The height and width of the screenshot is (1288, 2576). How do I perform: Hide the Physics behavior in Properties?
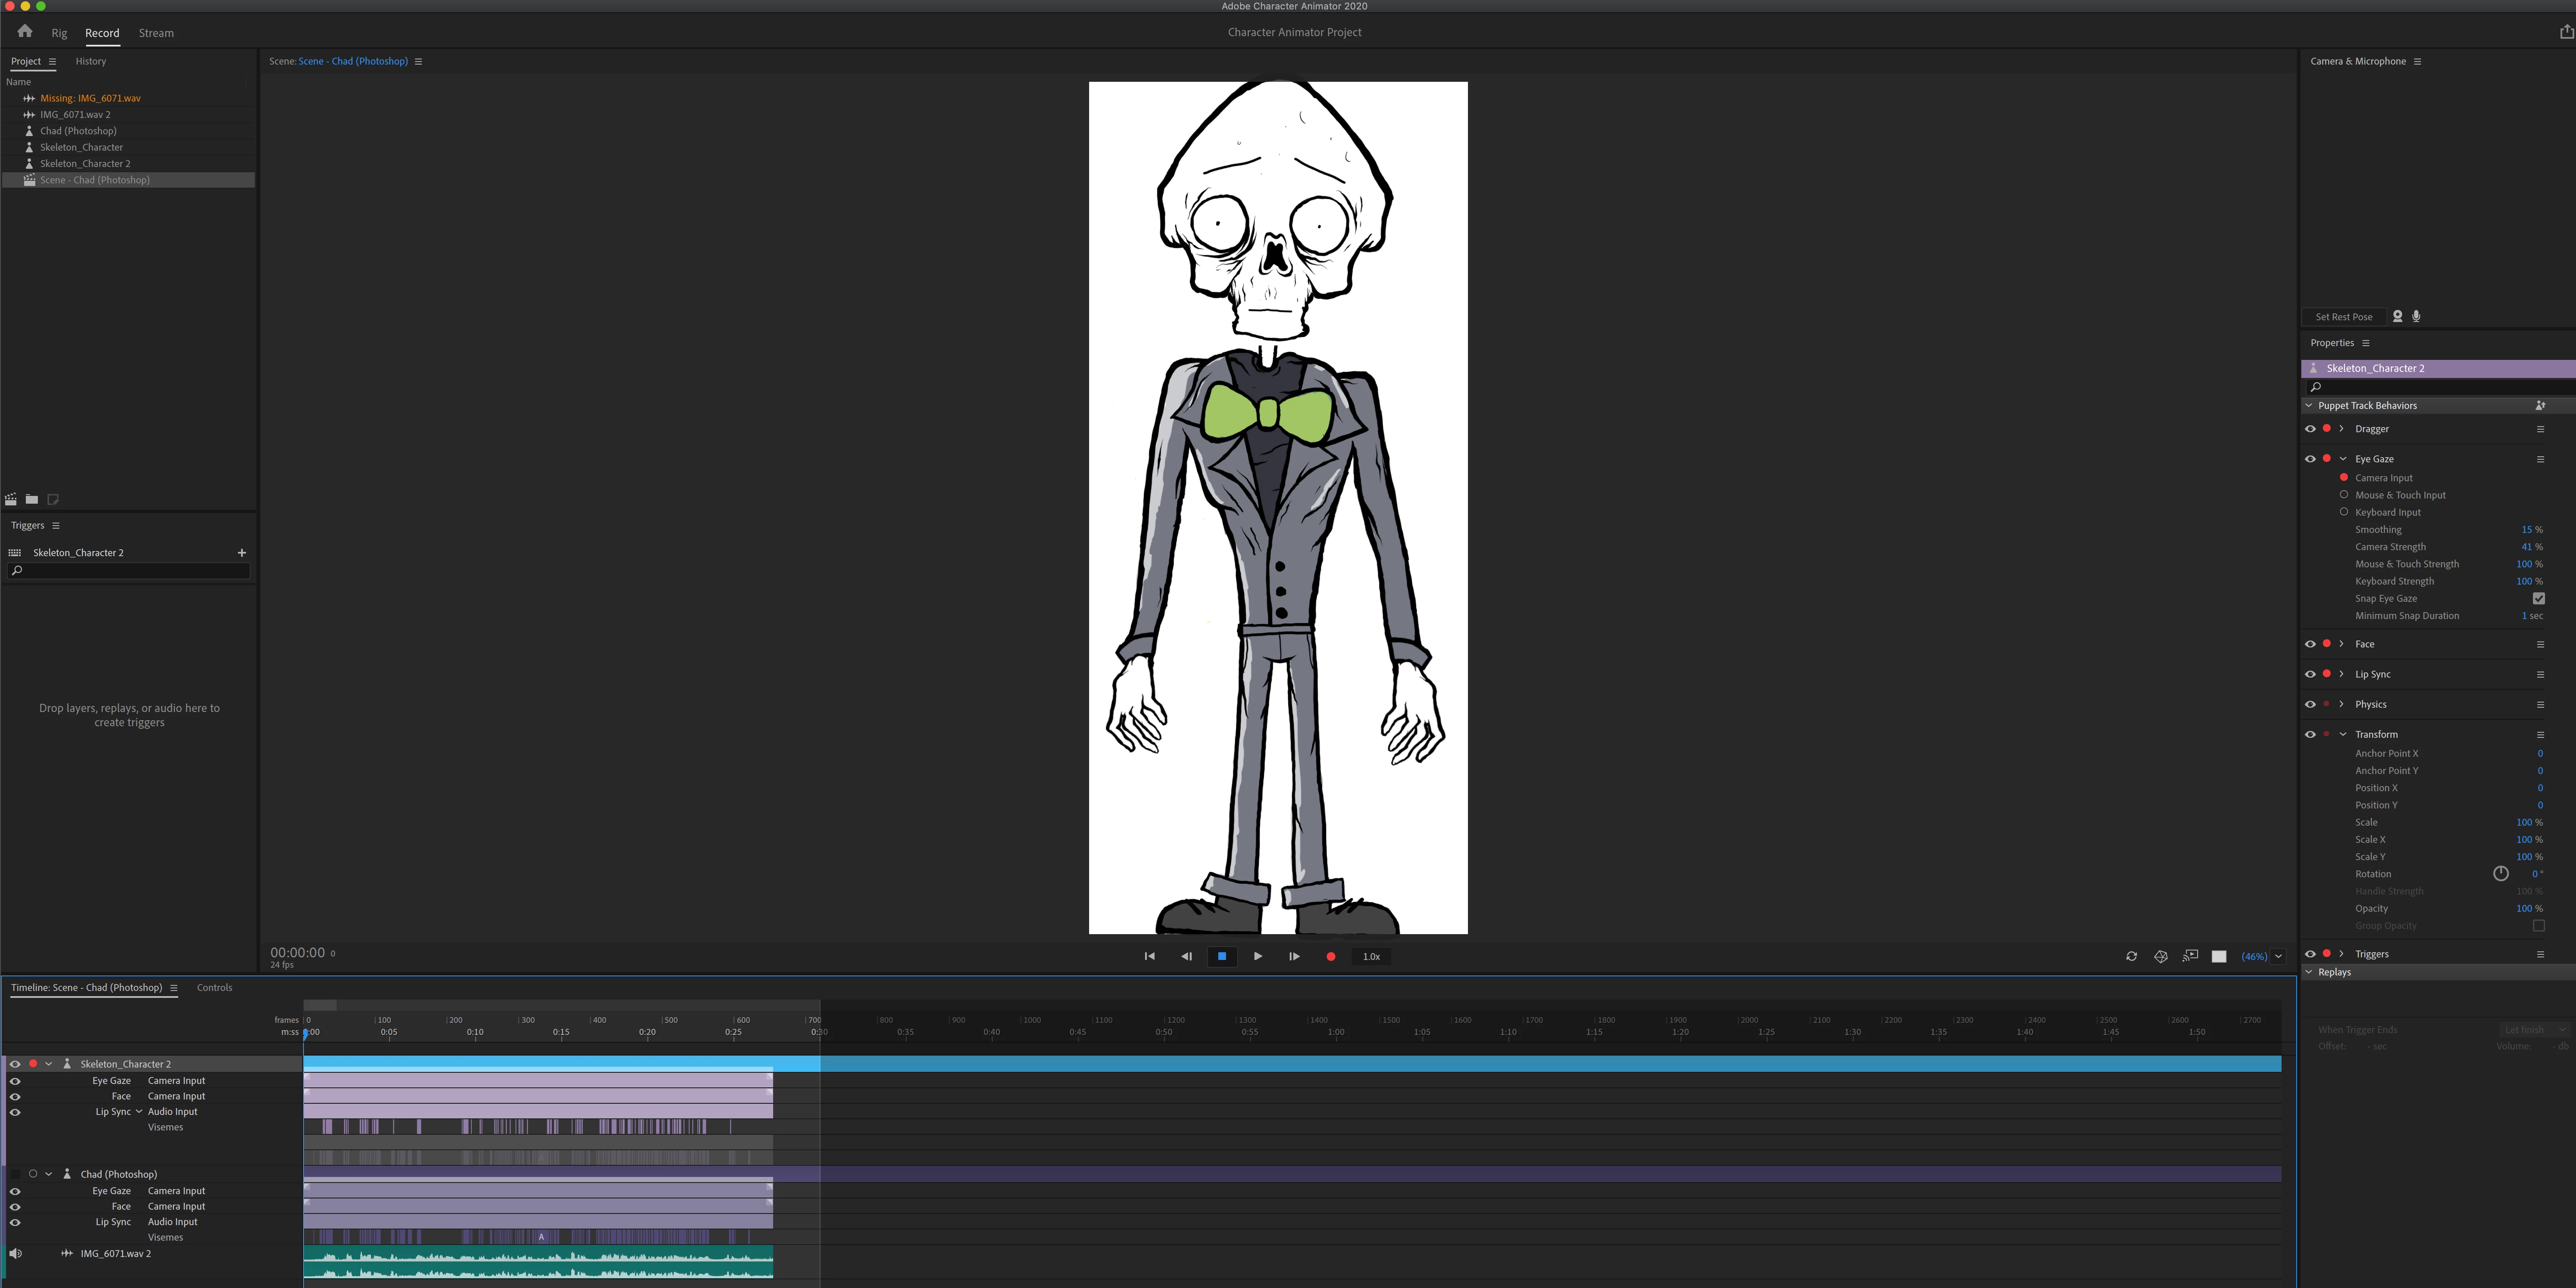click(2310, 704)
